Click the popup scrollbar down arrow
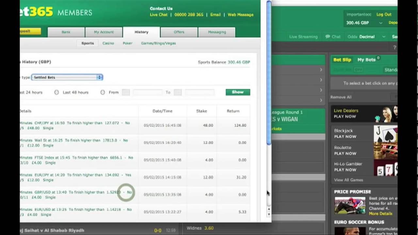The width and height of the screenshot is (418, 235). [x=269, y=214]
